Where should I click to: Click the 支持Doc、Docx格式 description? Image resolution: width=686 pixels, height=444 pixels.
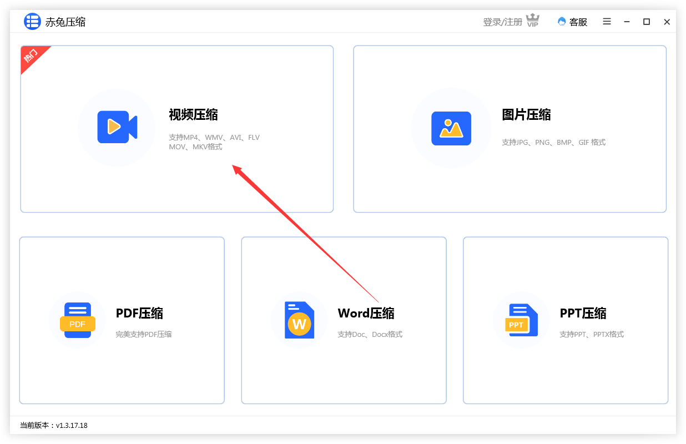370,335
